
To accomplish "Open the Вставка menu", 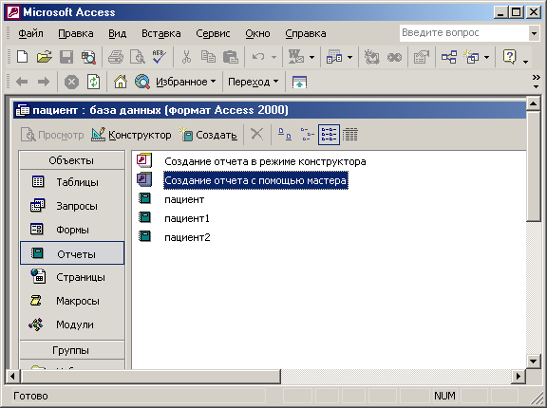I will click(x=160, y=33).
